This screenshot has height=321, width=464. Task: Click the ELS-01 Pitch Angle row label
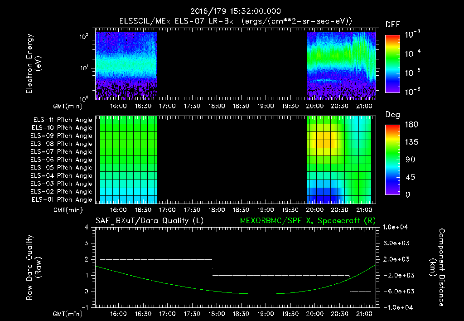point(62,199)
